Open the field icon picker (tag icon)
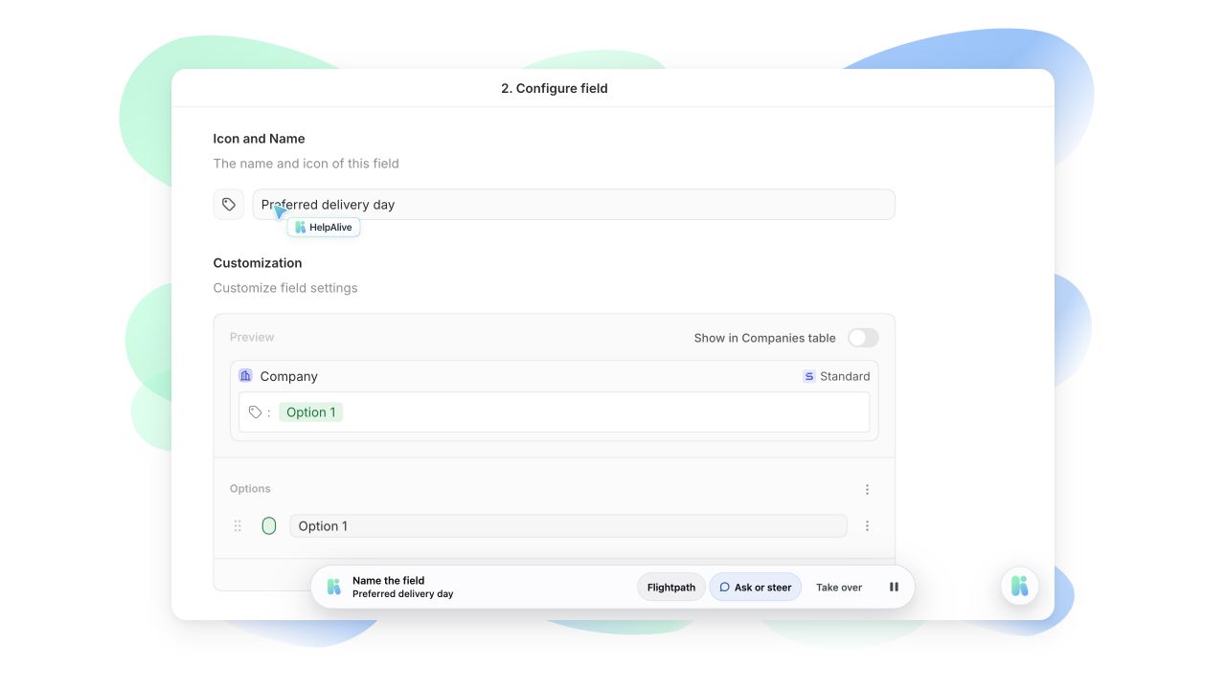 point(229,205)
